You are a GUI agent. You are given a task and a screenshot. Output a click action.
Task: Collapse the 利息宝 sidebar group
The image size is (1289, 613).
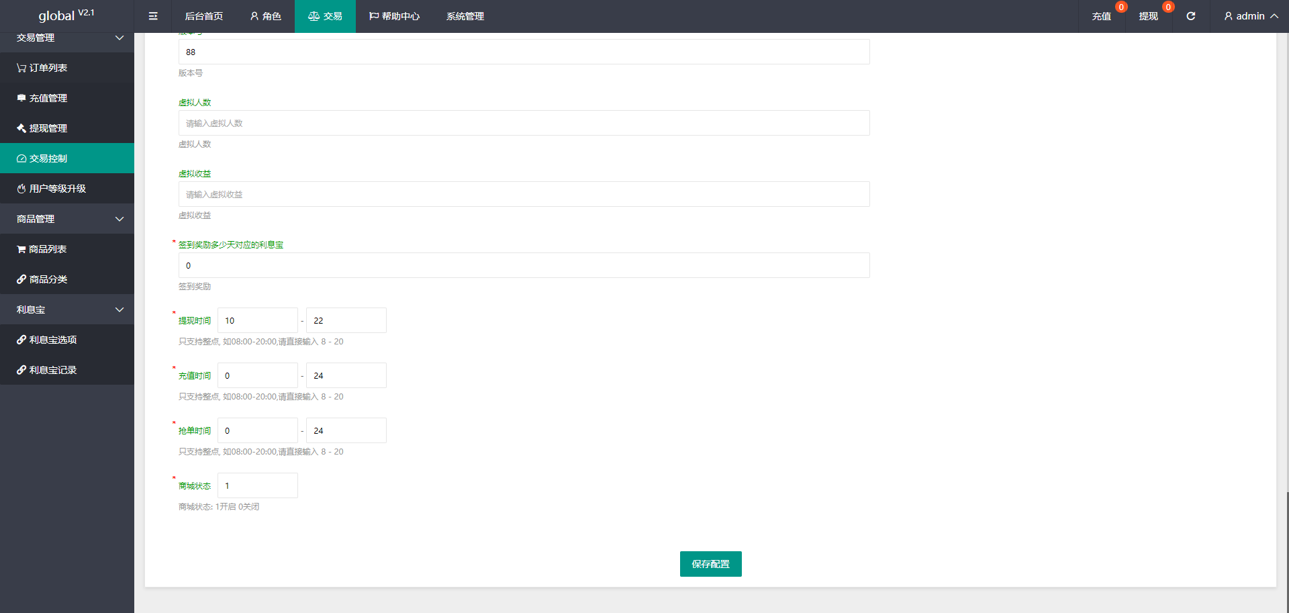(x=67, y=310)
